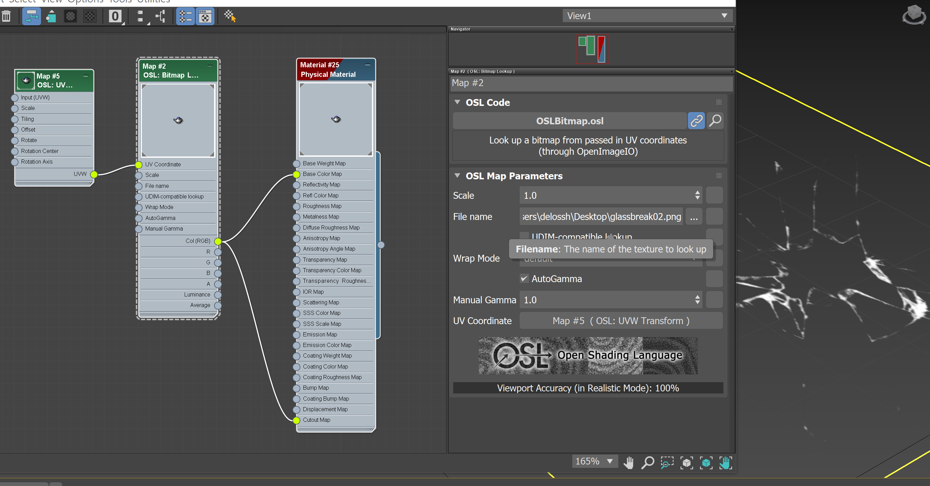Click the Delete Selected trash icon
The image size is (930, 486).
pos(6,16)
